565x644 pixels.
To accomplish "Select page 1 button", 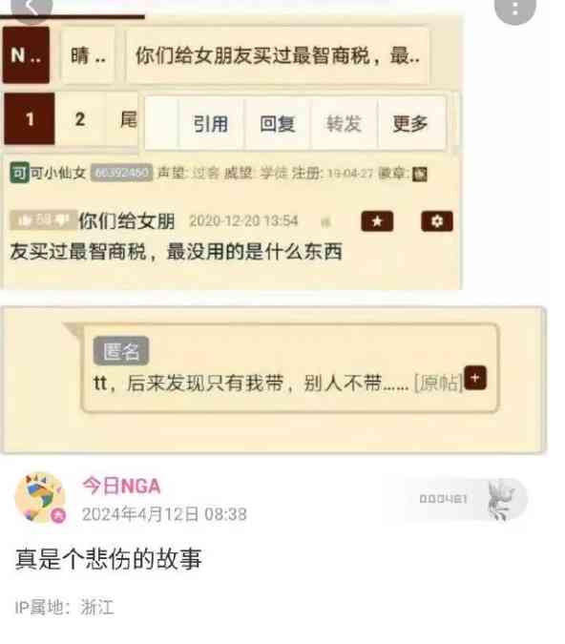I will click(30, 118).
